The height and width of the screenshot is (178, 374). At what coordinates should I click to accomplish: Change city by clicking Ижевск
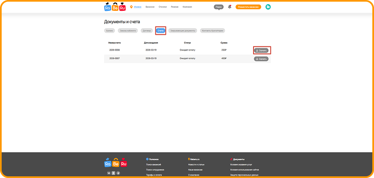click(x=138, y=7)
